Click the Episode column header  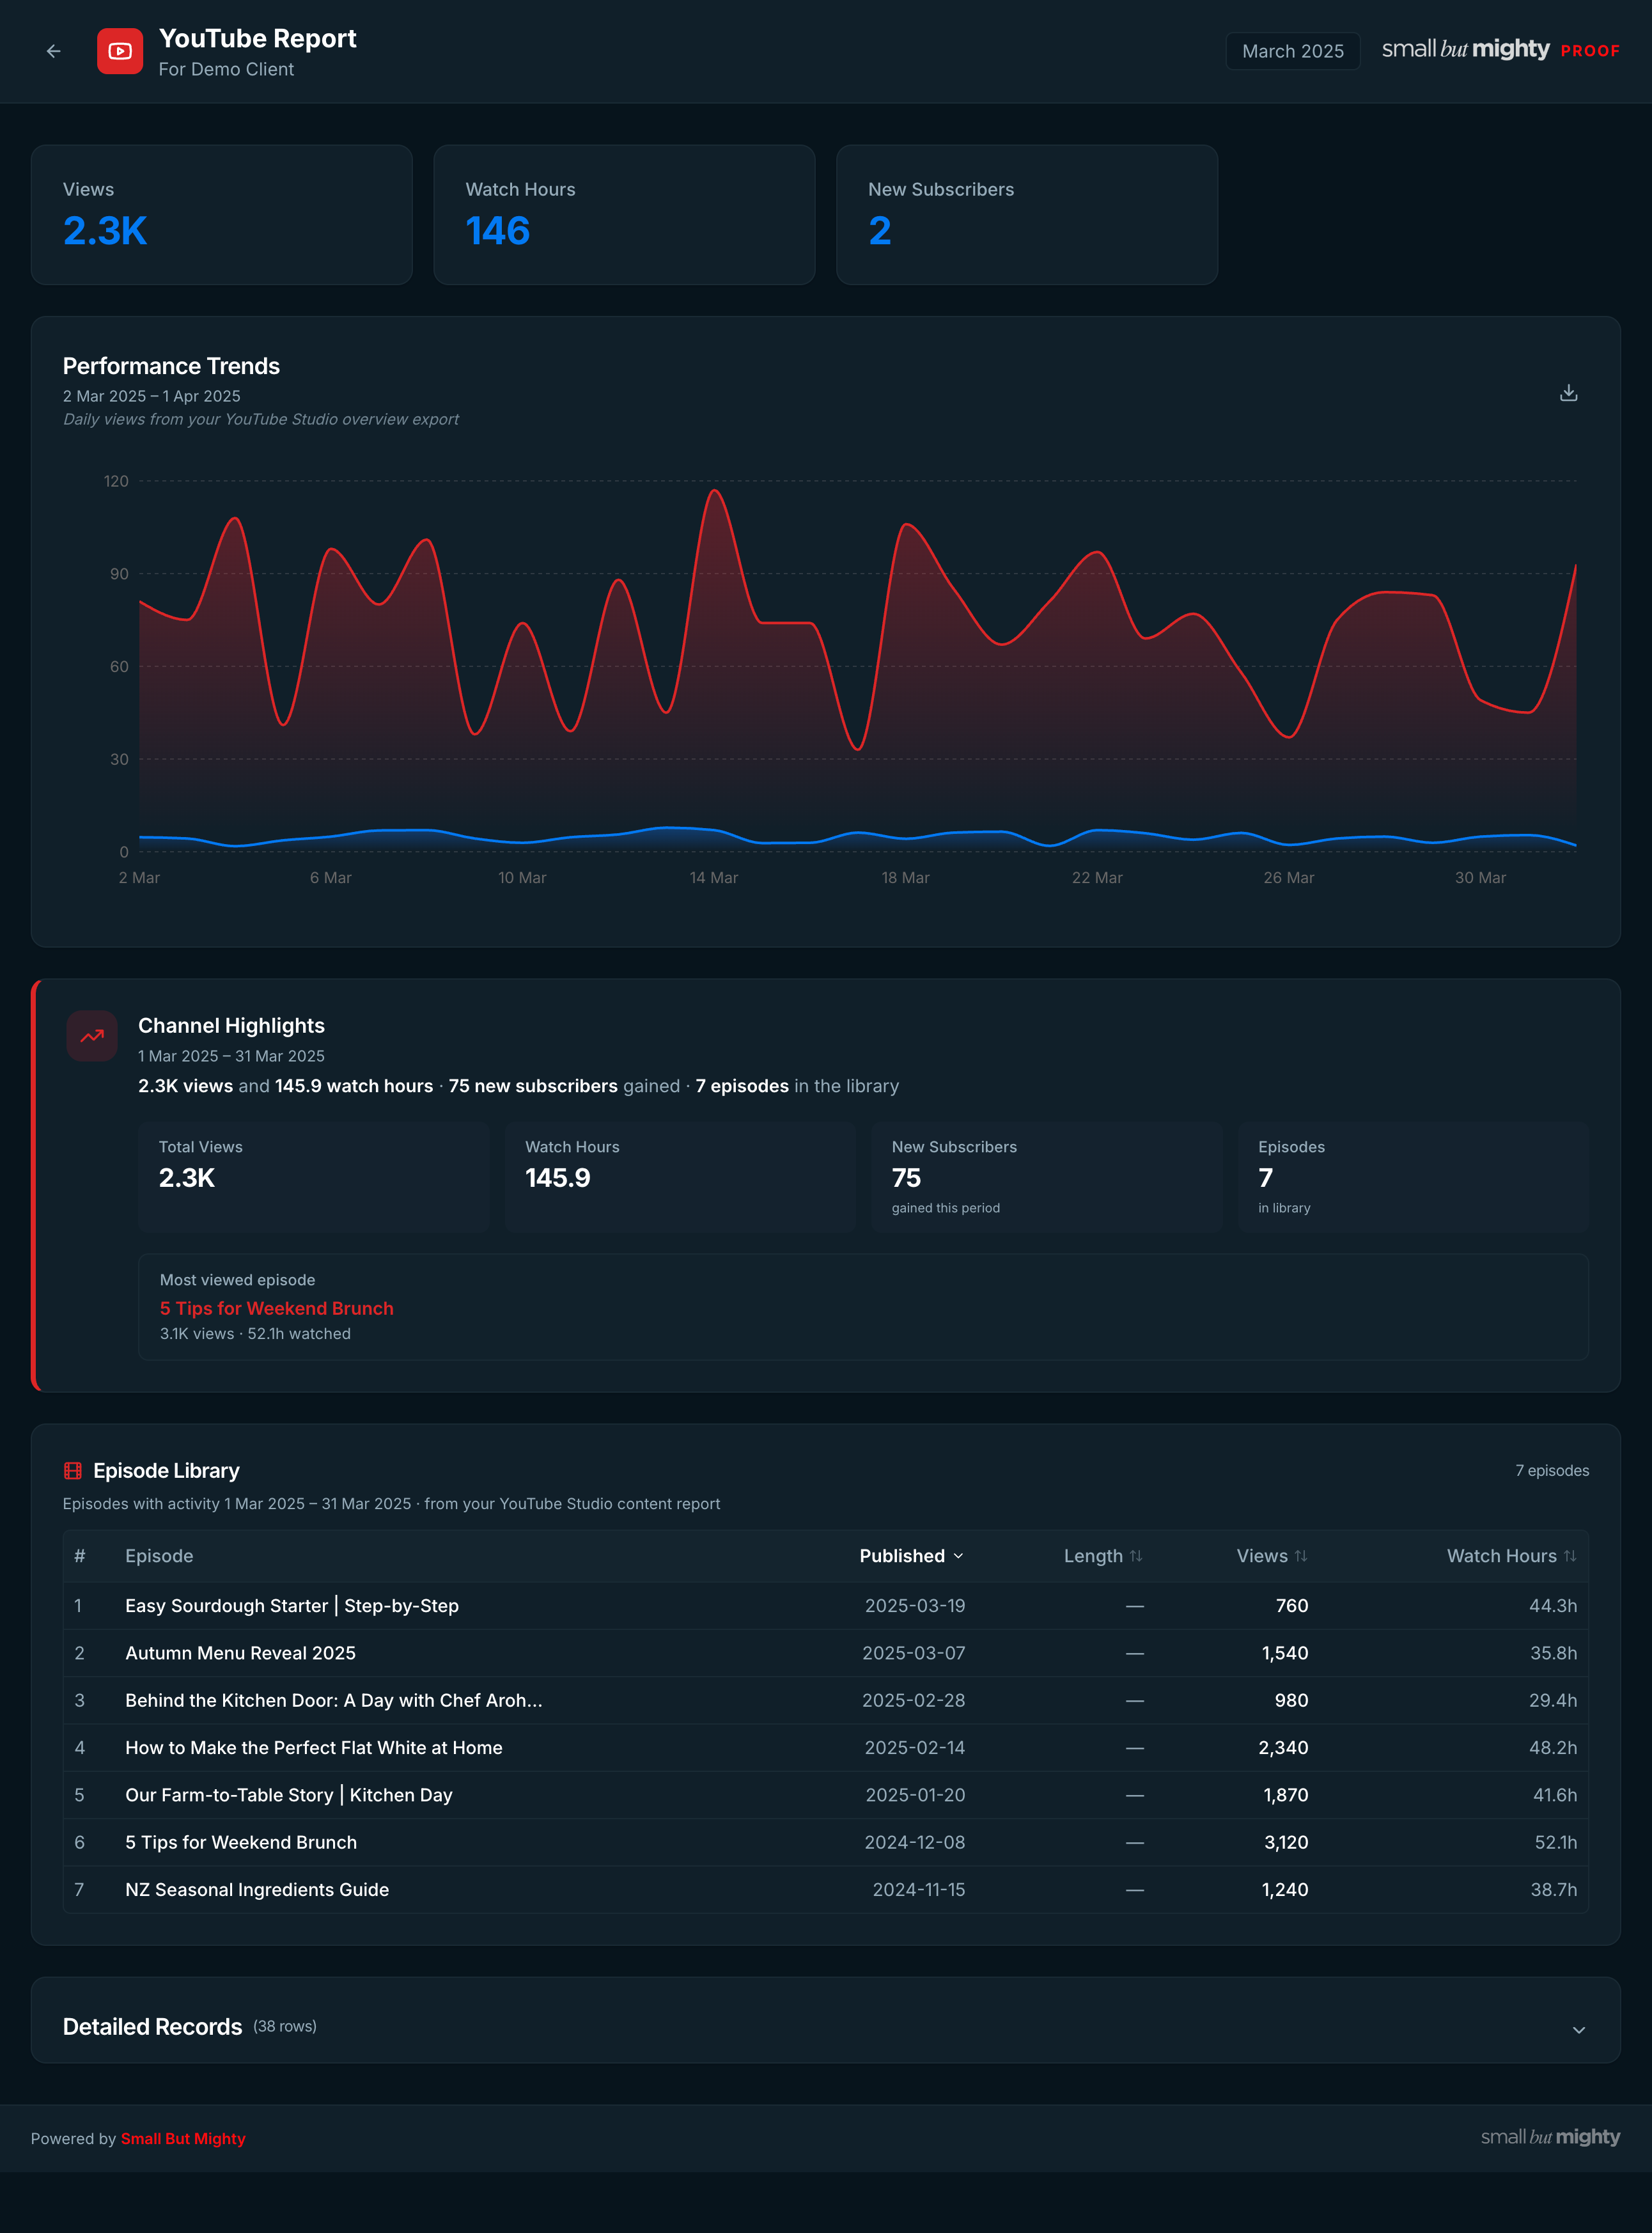point(159,1556)
